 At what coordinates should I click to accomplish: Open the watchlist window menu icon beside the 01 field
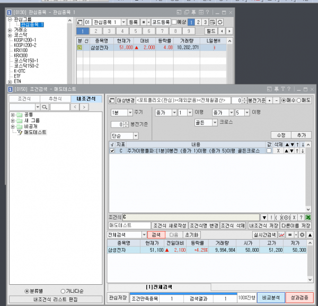(79, 22)
